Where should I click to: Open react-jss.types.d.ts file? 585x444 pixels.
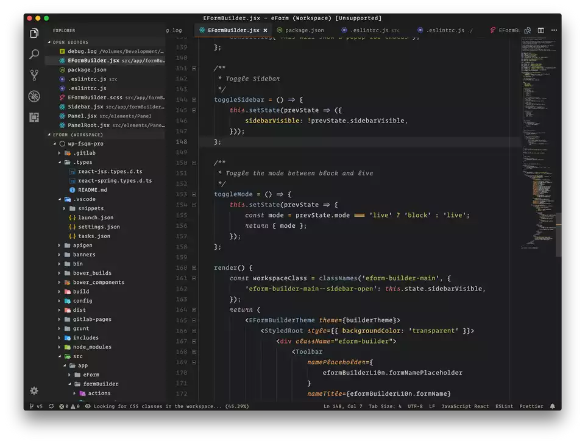coord(105,172)
